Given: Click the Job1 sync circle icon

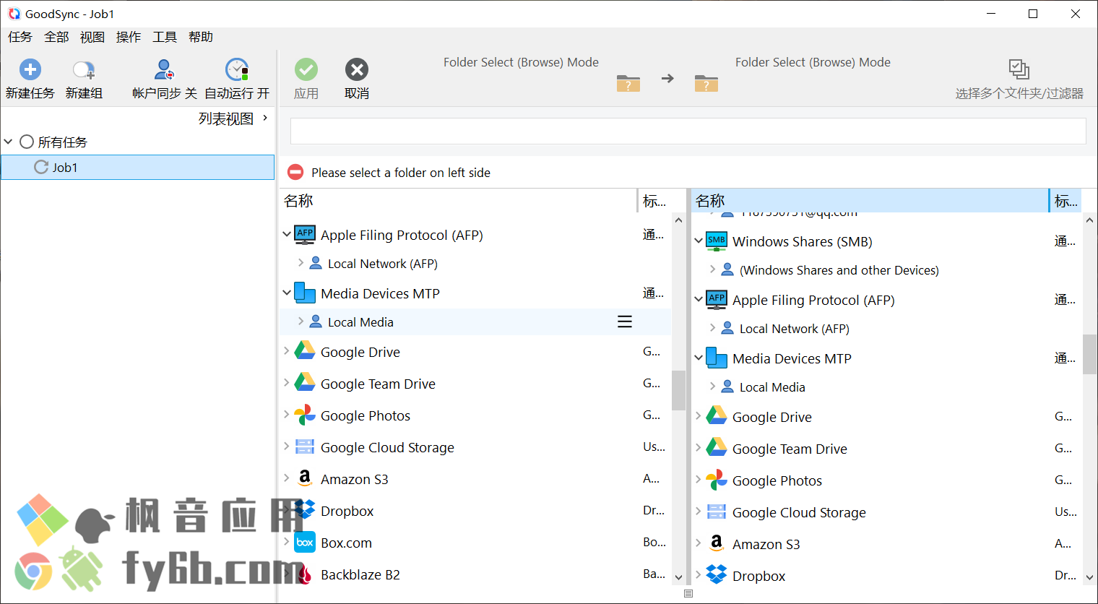Looking at the screenshot, I should (41, 167).
